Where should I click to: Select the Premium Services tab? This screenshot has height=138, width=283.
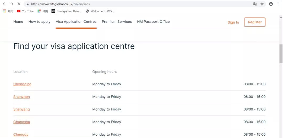click(x=117, y=22)
